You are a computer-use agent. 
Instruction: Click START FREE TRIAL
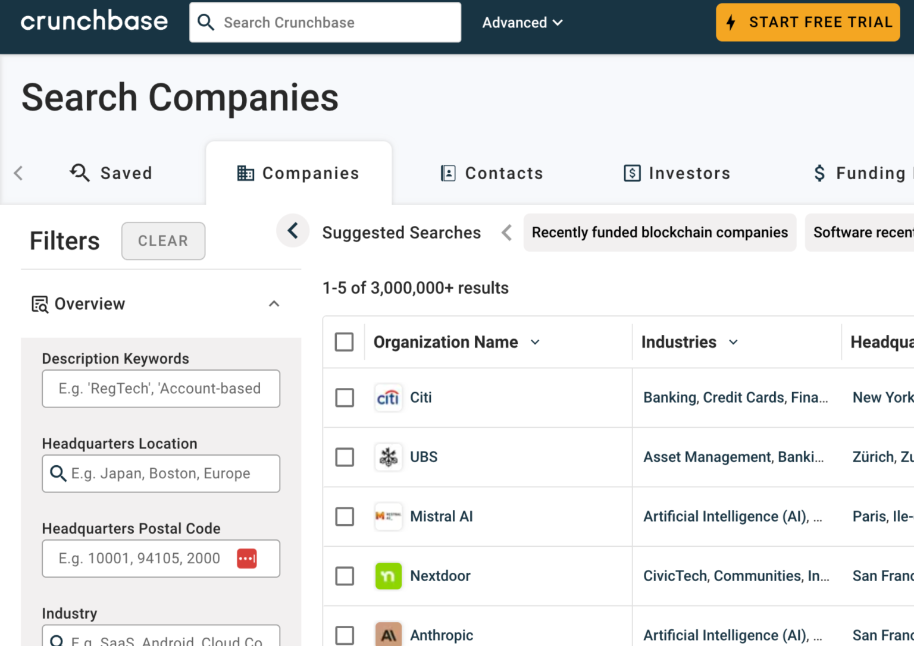point(807,22)
